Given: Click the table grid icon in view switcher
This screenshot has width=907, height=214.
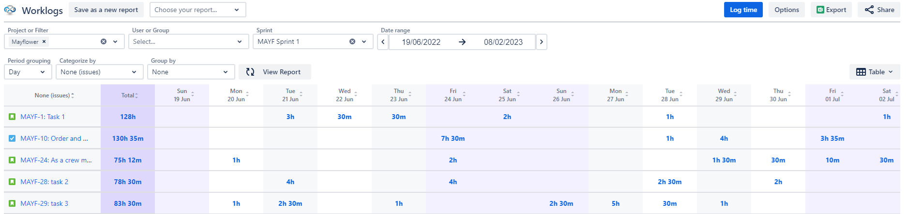Looking at the screenshot, I should coord(861,72).
